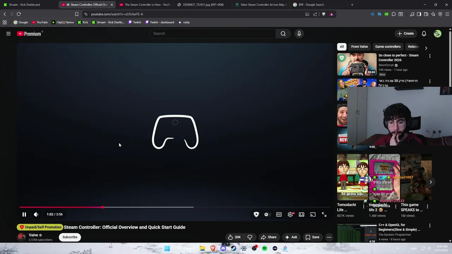
Task: Click the shield play icon in player controls
Action: [x=256, y=214]
